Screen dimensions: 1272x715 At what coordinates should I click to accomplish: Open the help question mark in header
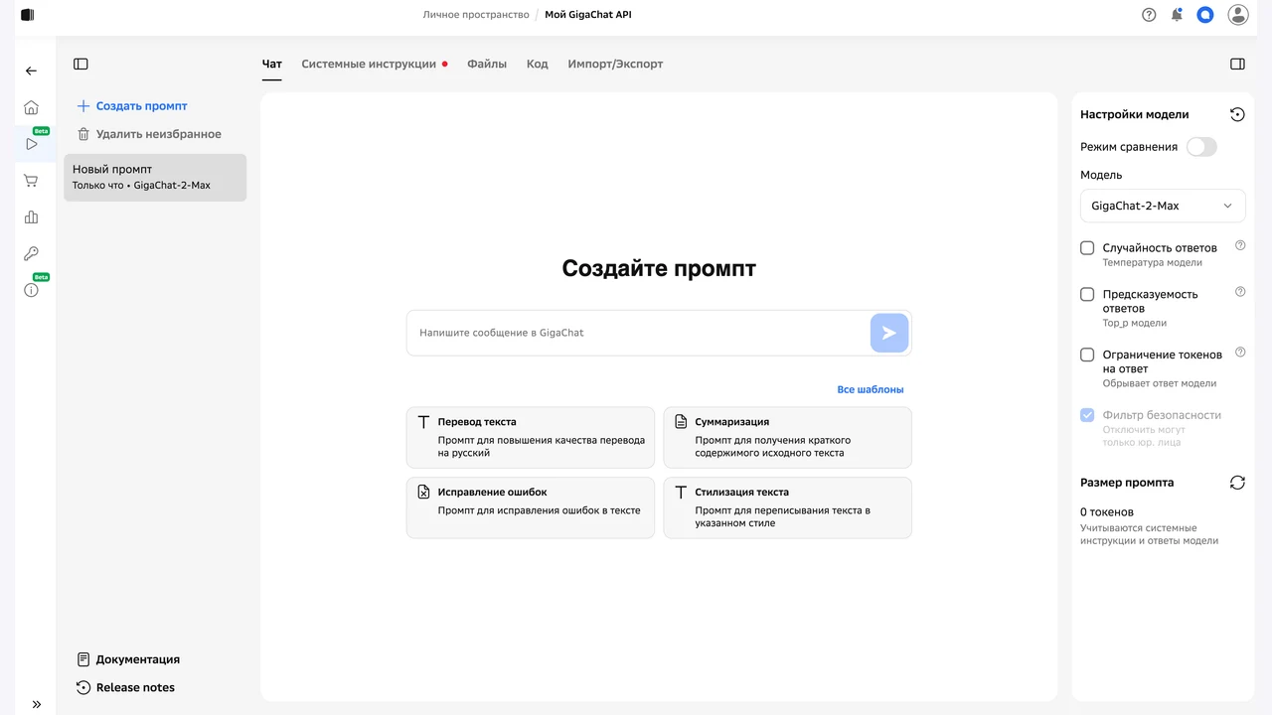click(x=1149, y=15)
